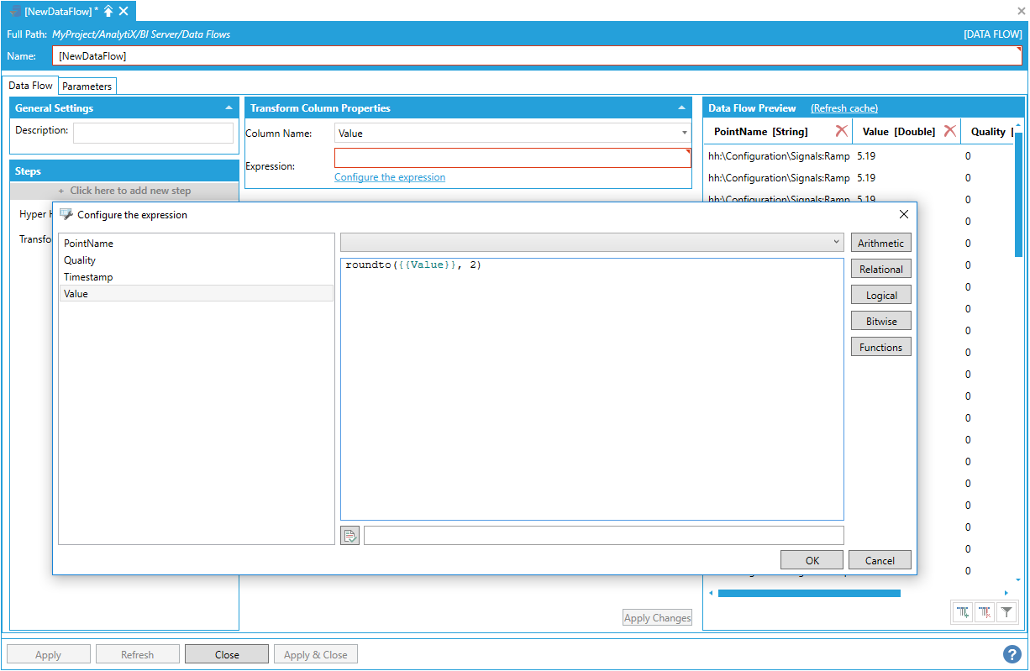Click the Refresh cache link
Image resolution: width=1030 pixels, height=671 pixels.
[x=843, y=108]
